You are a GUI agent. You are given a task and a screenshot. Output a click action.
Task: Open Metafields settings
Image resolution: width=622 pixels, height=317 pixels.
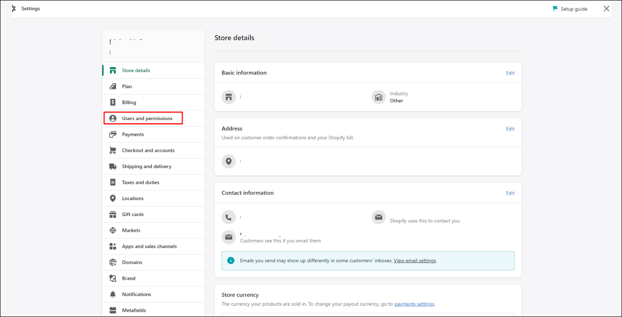153,310
